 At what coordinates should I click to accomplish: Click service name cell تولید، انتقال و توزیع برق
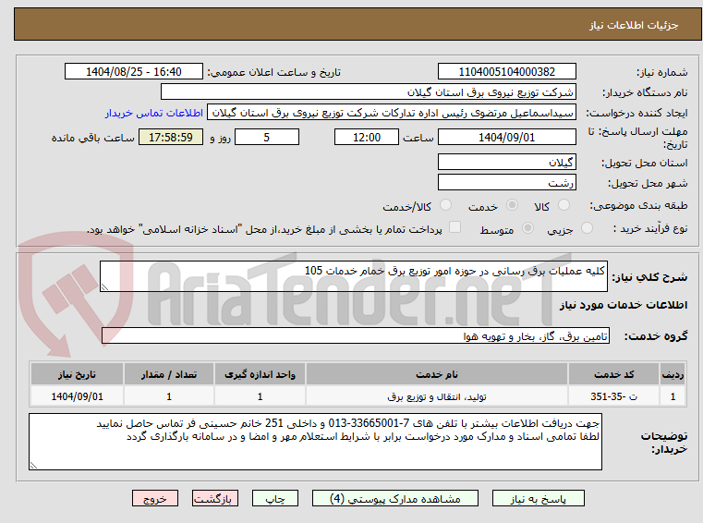tap(437, 396)
